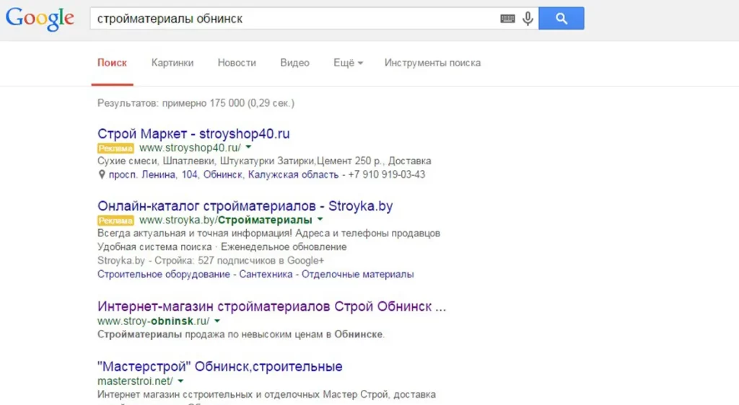Viewport: 739px width, 405px height.
Task: Click snippet Сухие смеси, Шпатлевки, Штукатурки
Action: pos(187,161)
